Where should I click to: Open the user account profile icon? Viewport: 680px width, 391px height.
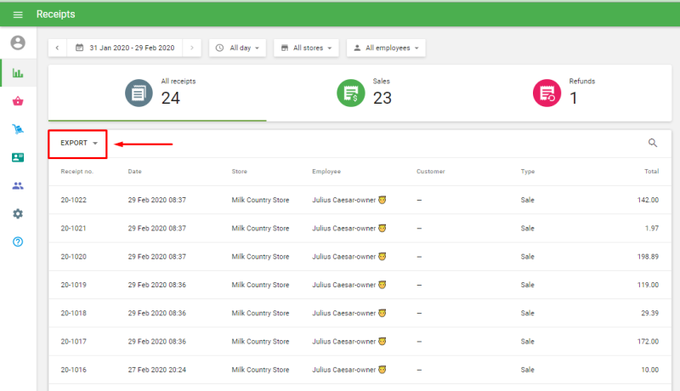click(x=18, y=42)
